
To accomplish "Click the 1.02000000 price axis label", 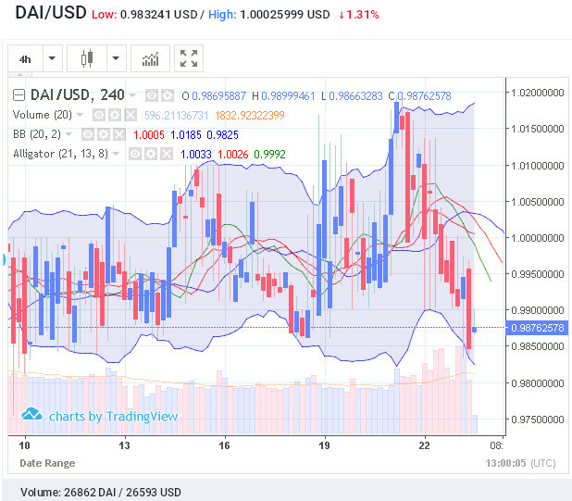I will pos(538,93).
